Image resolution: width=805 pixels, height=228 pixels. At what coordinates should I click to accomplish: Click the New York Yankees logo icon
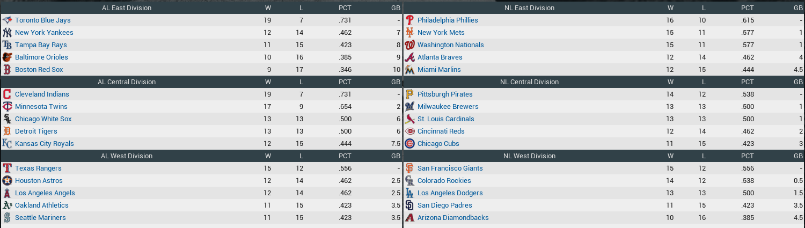tap(7, 33)
